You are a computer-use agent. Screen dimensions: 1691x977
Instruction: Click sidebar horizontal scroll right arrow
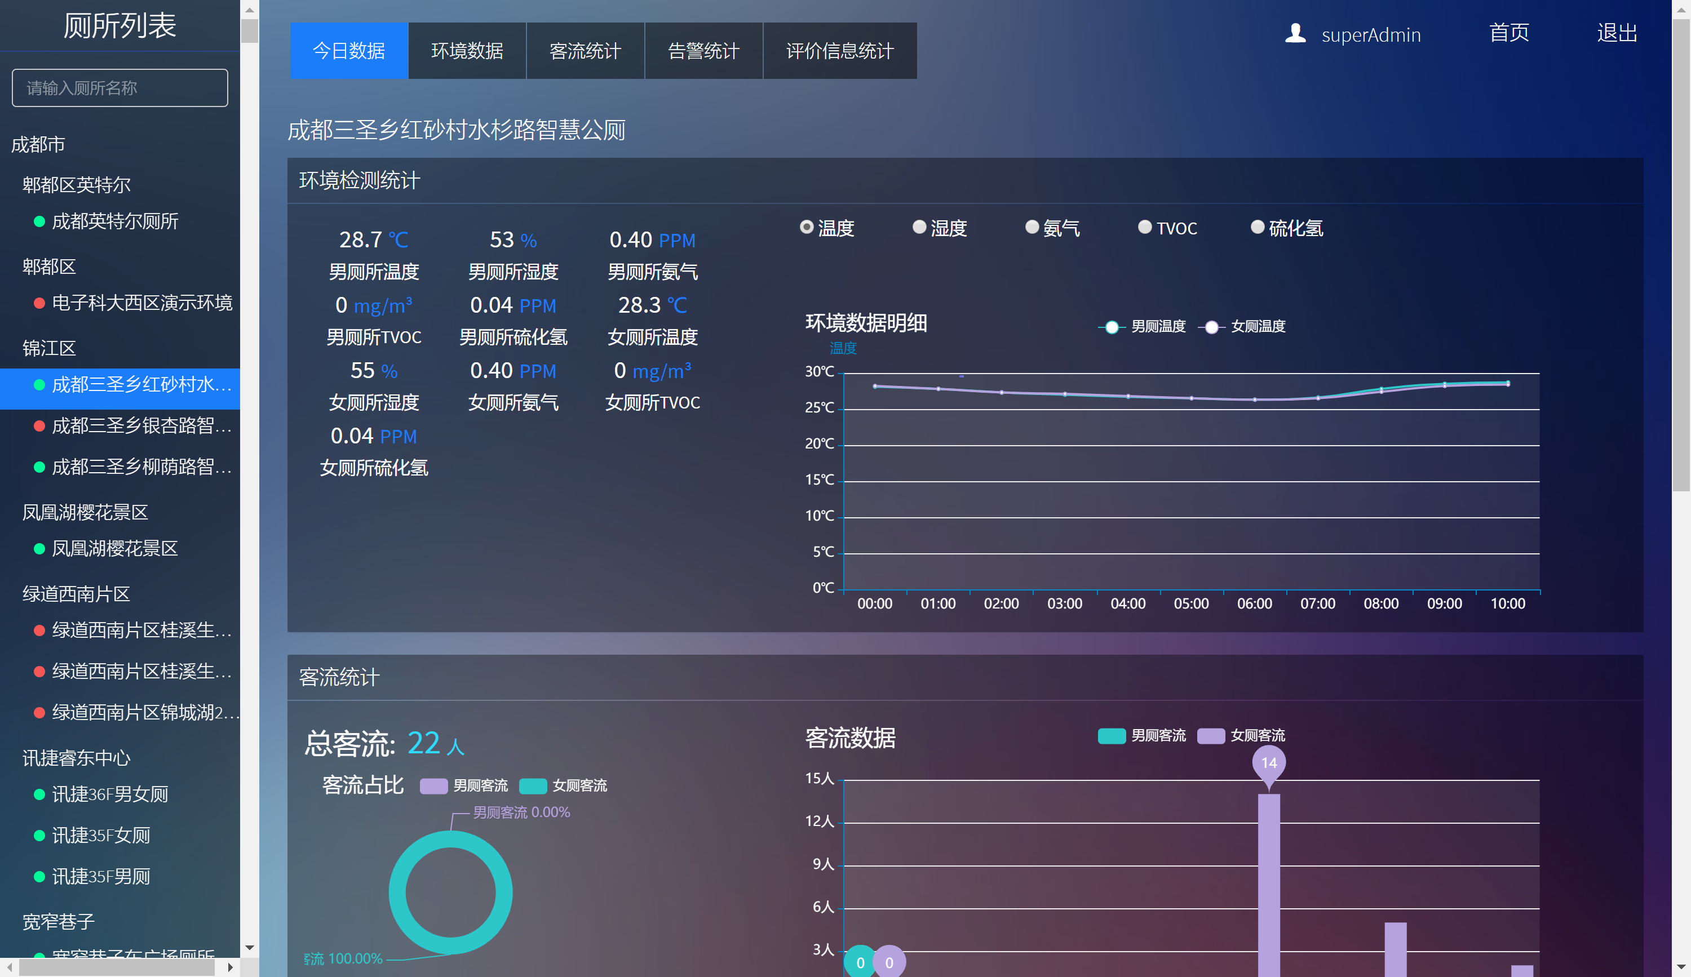click(230, 967)
